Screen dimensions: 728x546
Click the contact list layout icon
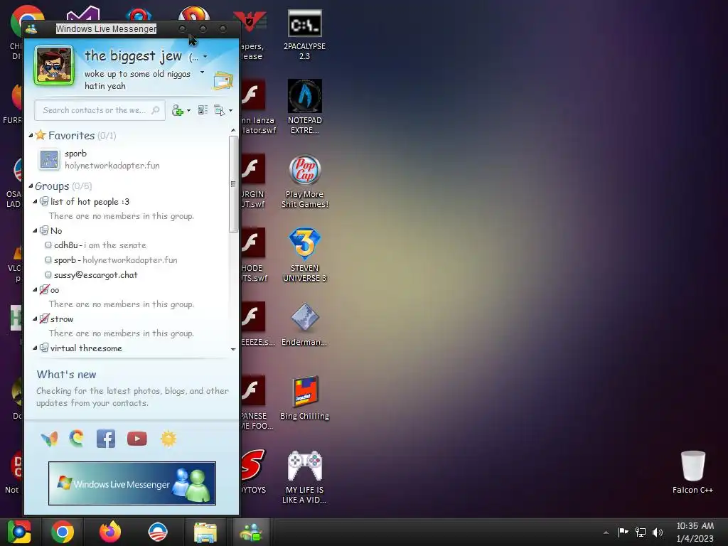click(203, 110)
